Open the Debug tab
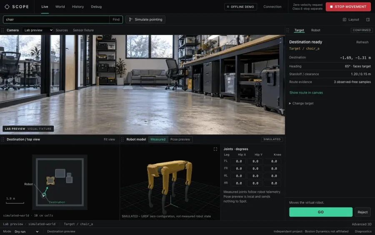 coord(96,7)
